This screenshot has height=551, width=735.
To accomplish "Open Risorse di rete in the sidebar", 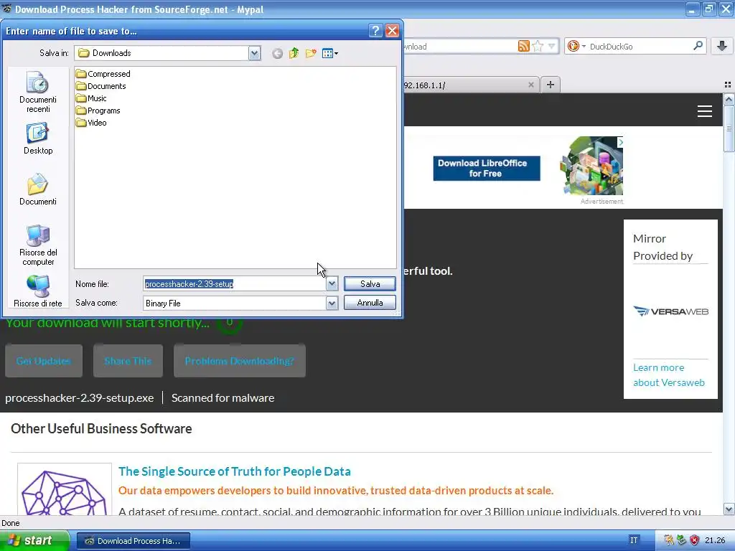I will [38, 291].
